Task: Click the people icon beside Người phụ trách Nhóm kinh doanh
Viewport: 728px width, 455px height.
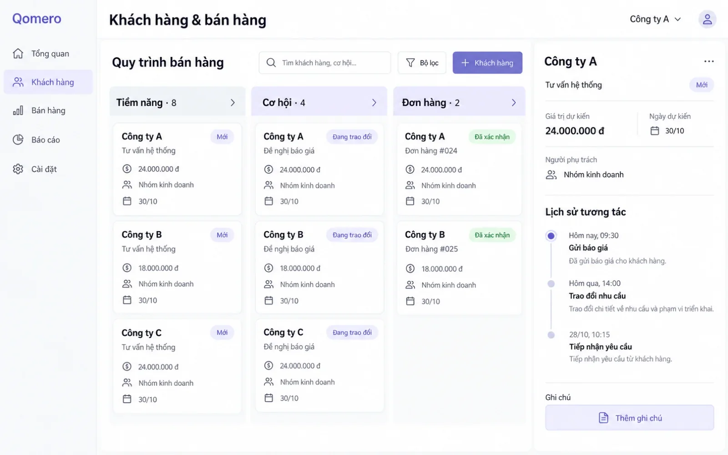Action: (x=551, y=175)
